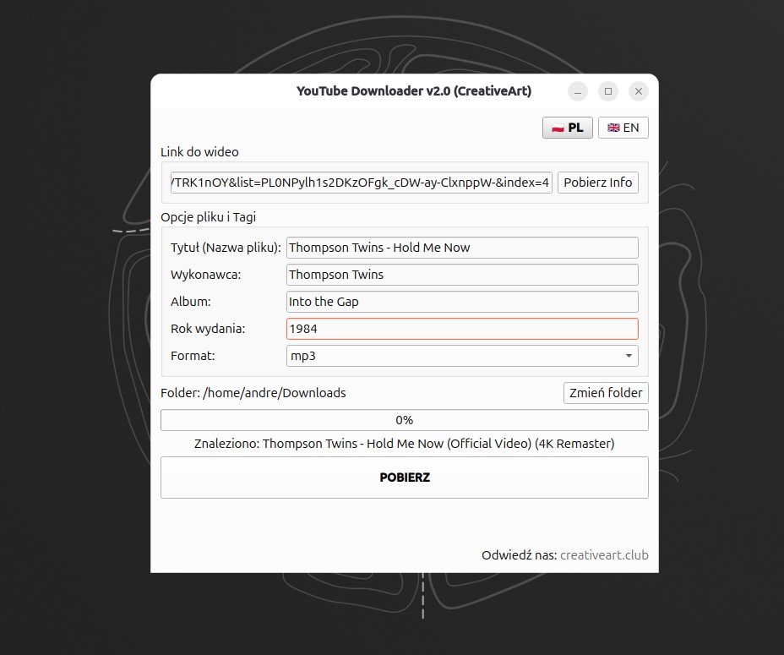
Task: Switch interface language to Polish (PL)
Action: click(x=568, y=128)
